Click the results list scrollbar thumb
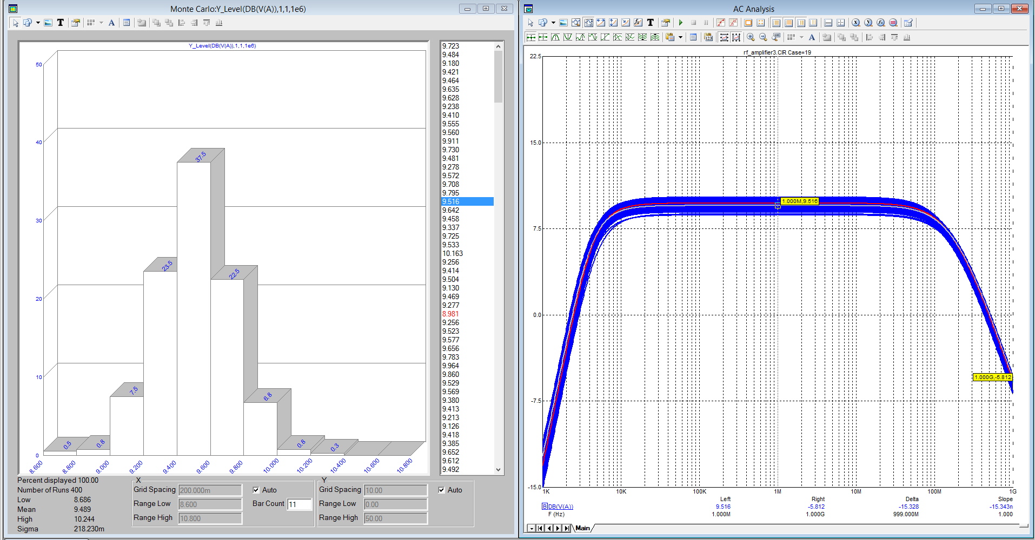 point(498,76)
